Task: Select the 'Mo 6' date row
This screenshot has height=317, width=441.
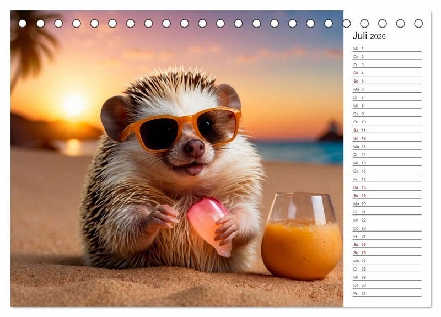Action: click(x=387, y=89)
